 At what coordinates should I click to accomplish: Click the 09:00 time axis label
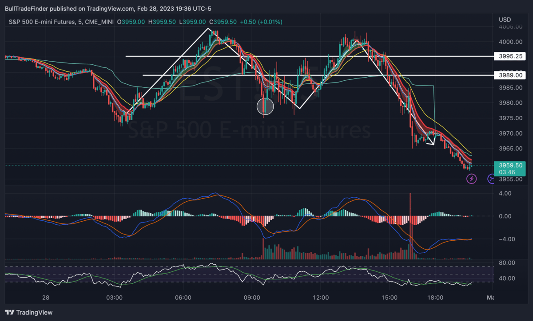tap(252, 298)
